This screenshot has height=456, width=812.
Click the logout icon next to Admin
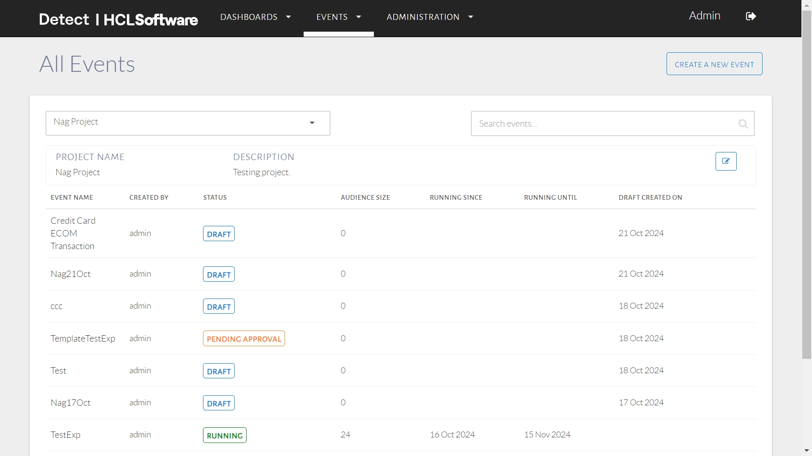pyautogui.click(x=751, y=16)
